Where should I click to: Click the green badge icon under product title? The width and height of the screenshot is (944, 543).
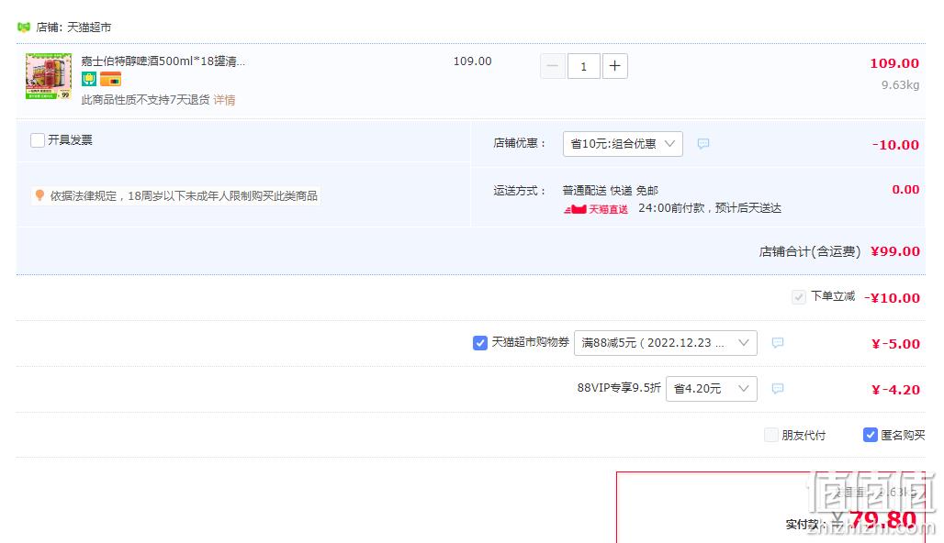tap(89, 79)
